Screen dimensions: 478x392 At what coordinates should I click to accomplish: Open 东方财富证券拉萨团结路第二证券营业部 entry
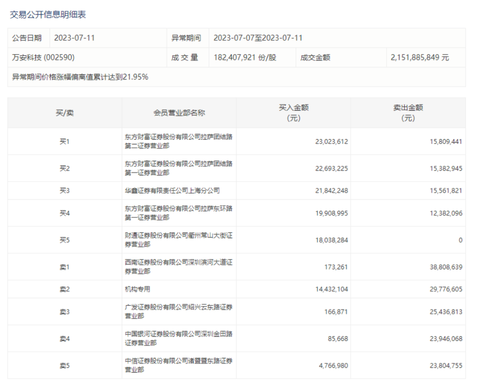click(x=178, y=141)
